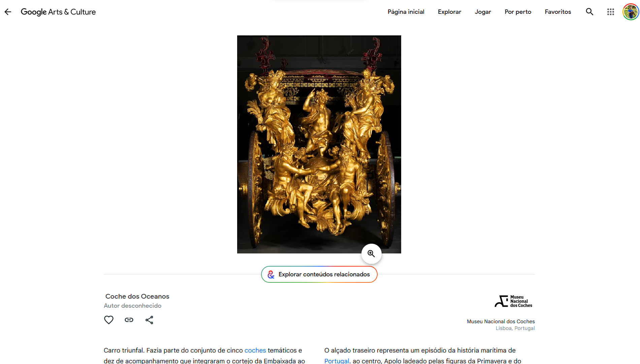Viewport: 640px width, 364px height.
Task: Open the Jogar menu item
Action: coord(483,12)
